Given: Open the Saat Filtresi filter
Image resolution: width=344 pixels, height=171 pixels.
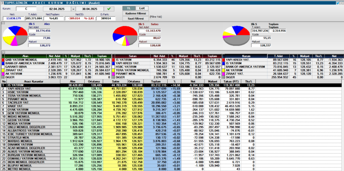Looking at the screenshot, I should 135,19.
